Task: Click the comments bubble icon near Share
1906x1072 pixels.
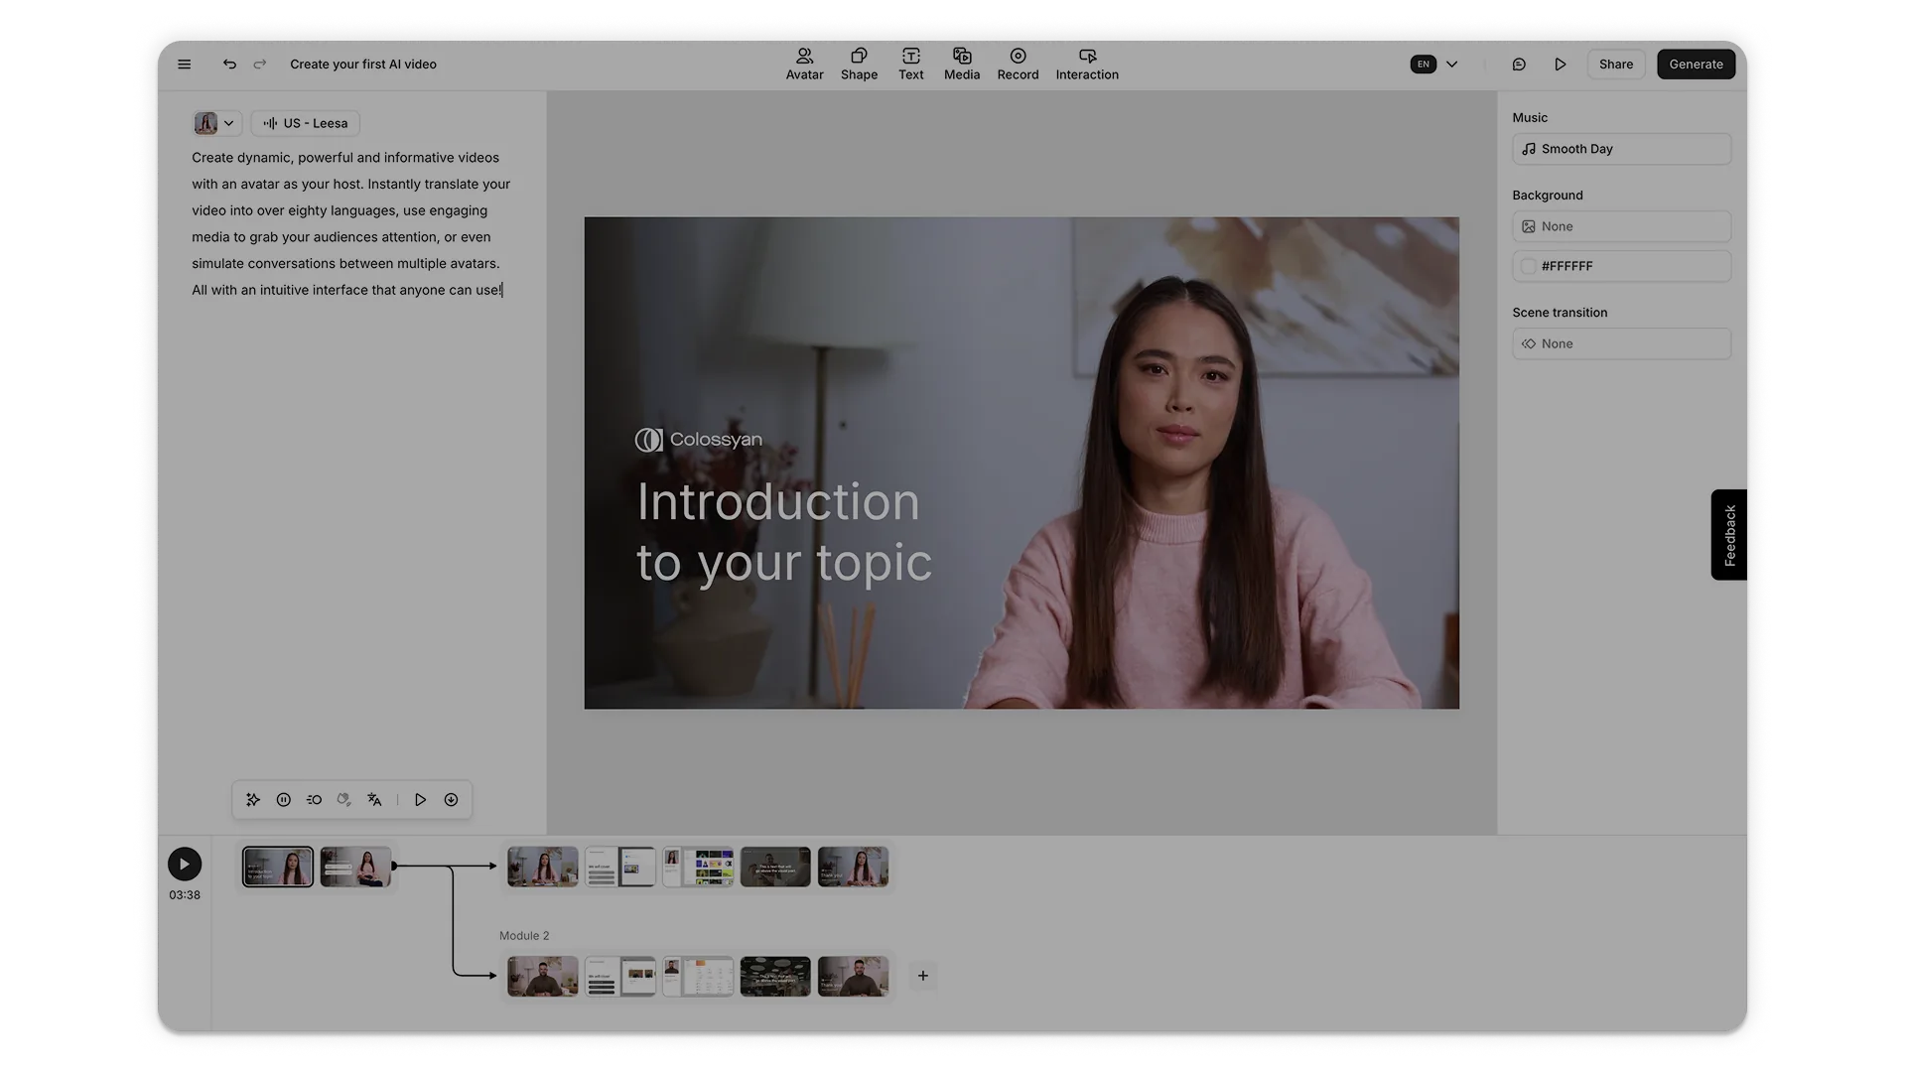Action: [1519, 64]
